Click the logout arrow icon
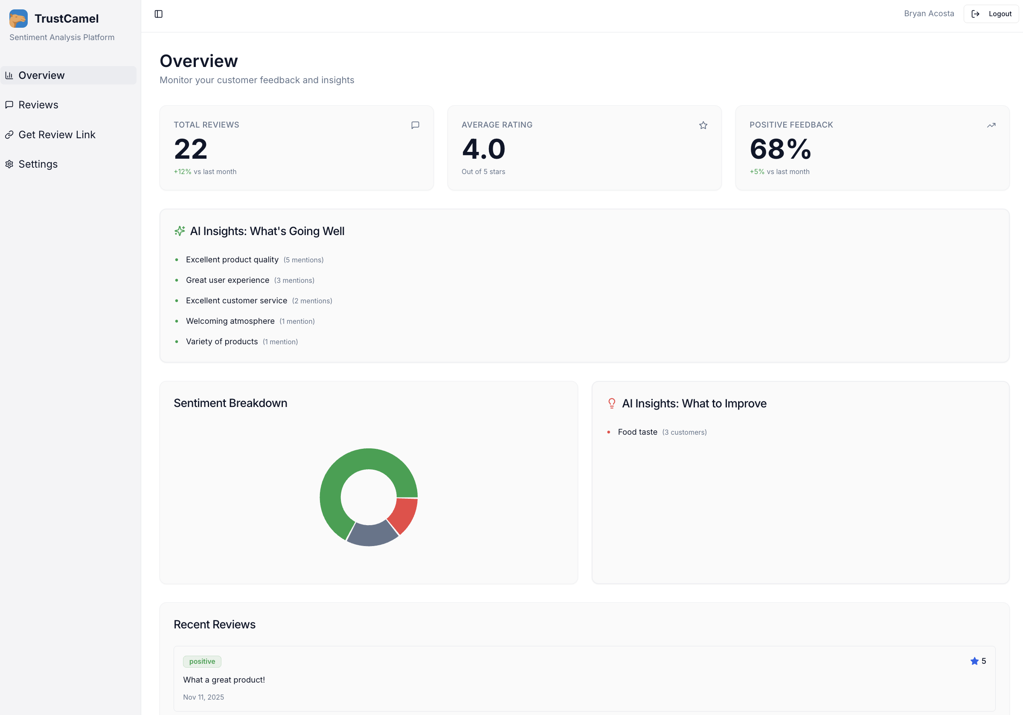The width and height of the screenshot is (1023, 715). (x=975, y=14)
